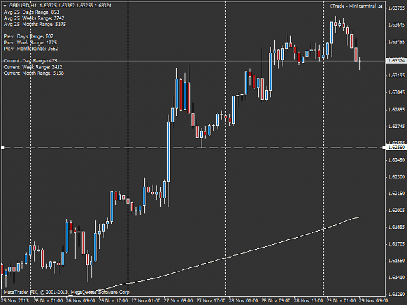Screen dimensions: 407x305
Task: Expand the GBPUSD,H1 chart dropdown arrow
Action: point(5,5)
